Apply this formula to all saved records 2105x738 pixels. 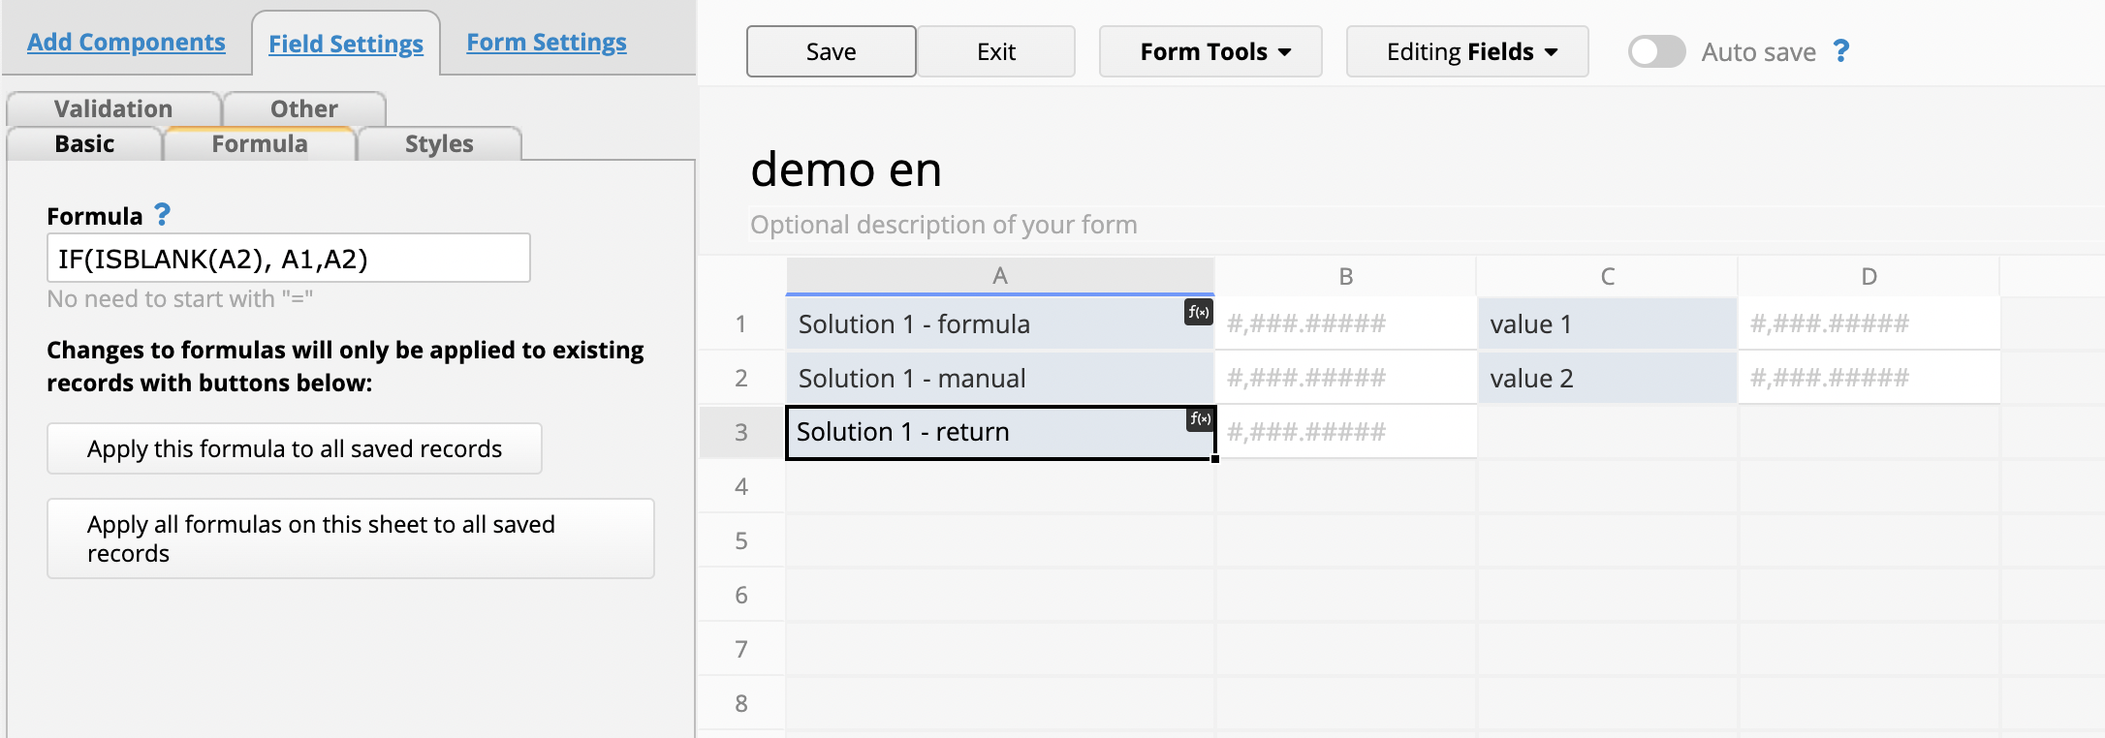pos(295,448)
